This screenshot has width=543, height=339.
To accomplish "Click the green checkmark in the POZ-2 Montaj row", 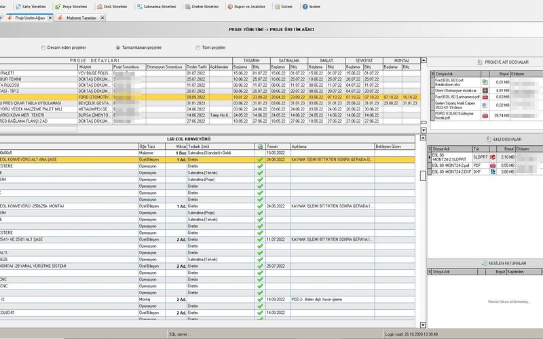I will (x=260, y=300).
